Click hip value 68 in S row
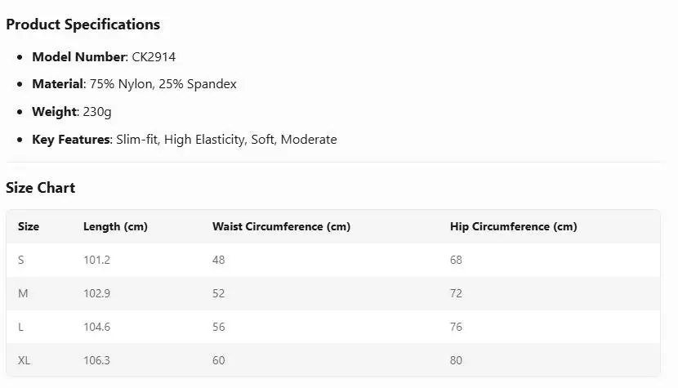Image resolution: width=678 pixels, height=388 pixels. tap(456, 260)
